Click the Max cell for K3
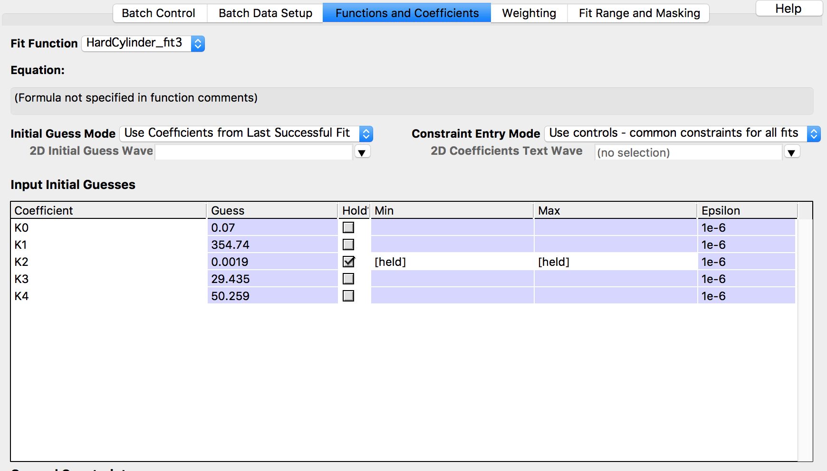 click(x=615, y=279)
